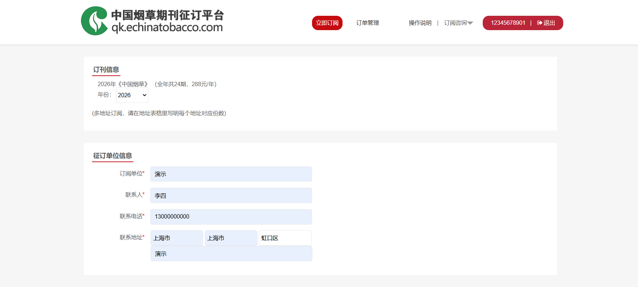Open the 年份 2026 dropdown
Viewport: 638px width, 287px height.
(132, 95)
